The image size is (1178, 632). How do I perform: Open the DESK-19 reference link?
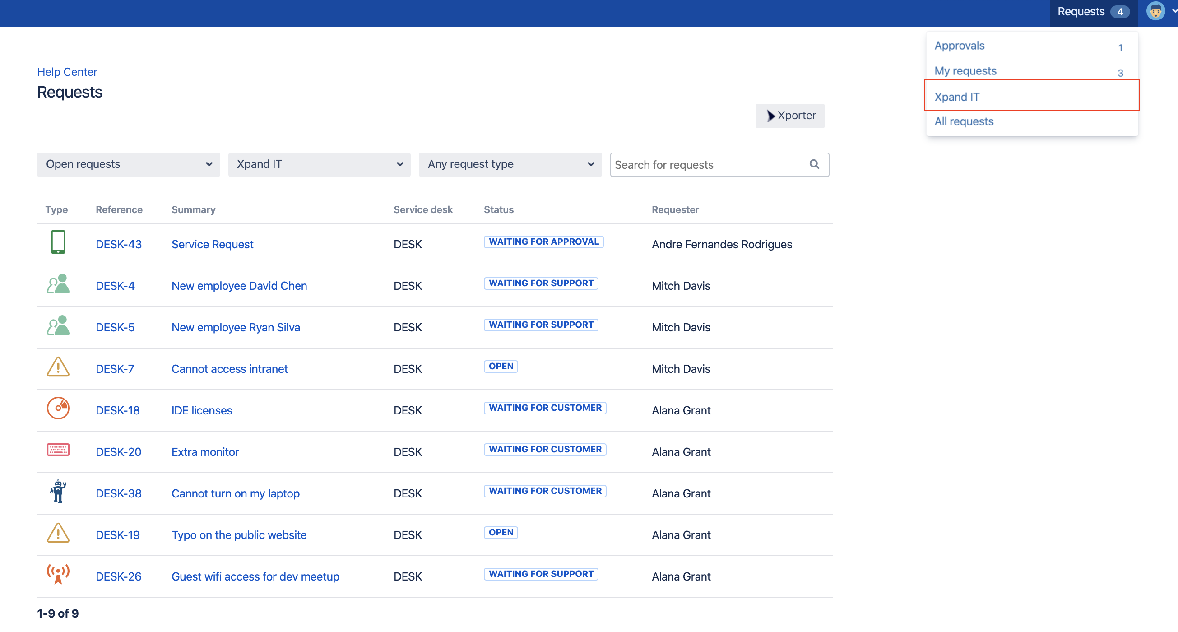click(117, 535)
